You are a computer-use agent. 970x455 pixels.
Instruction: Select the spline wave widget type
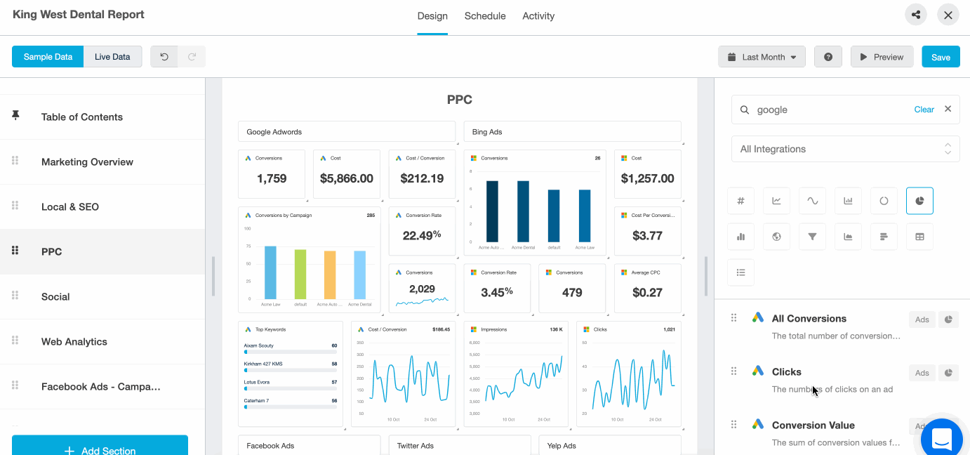(x=813, y=201)
